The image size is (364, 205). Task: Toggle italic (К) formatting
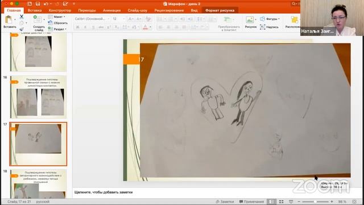pos(85,27)
